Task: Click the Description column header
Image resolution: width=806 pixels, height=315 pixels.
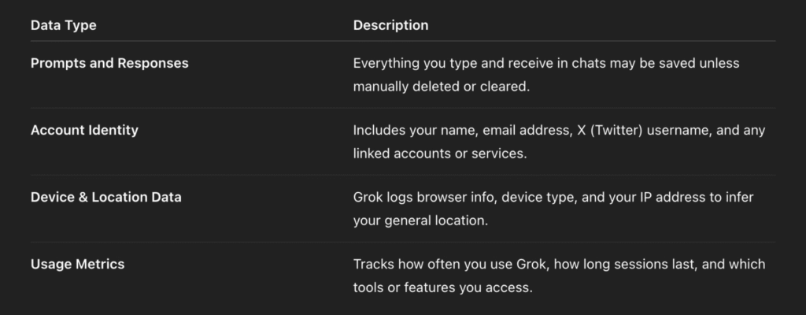Action: [390, 25]
